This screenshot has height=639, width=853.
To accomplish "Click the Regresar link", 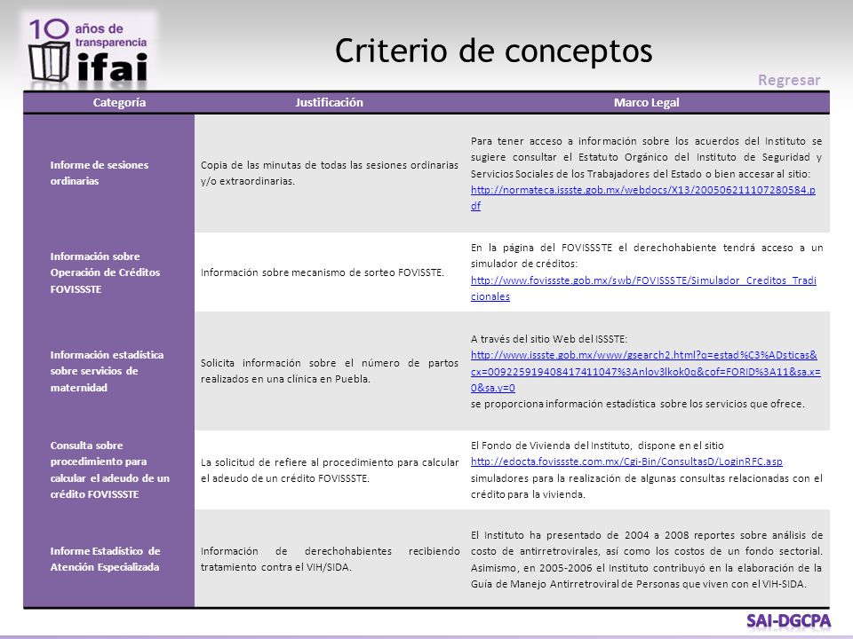I will click(x=789, y=80).
